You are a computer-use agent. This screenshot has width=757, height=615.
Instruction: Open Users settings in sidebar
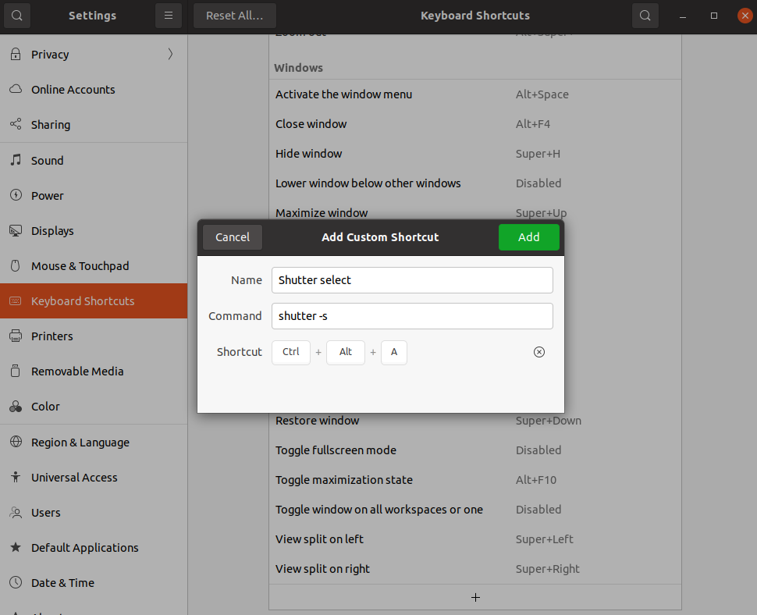[x=94, y=513]
